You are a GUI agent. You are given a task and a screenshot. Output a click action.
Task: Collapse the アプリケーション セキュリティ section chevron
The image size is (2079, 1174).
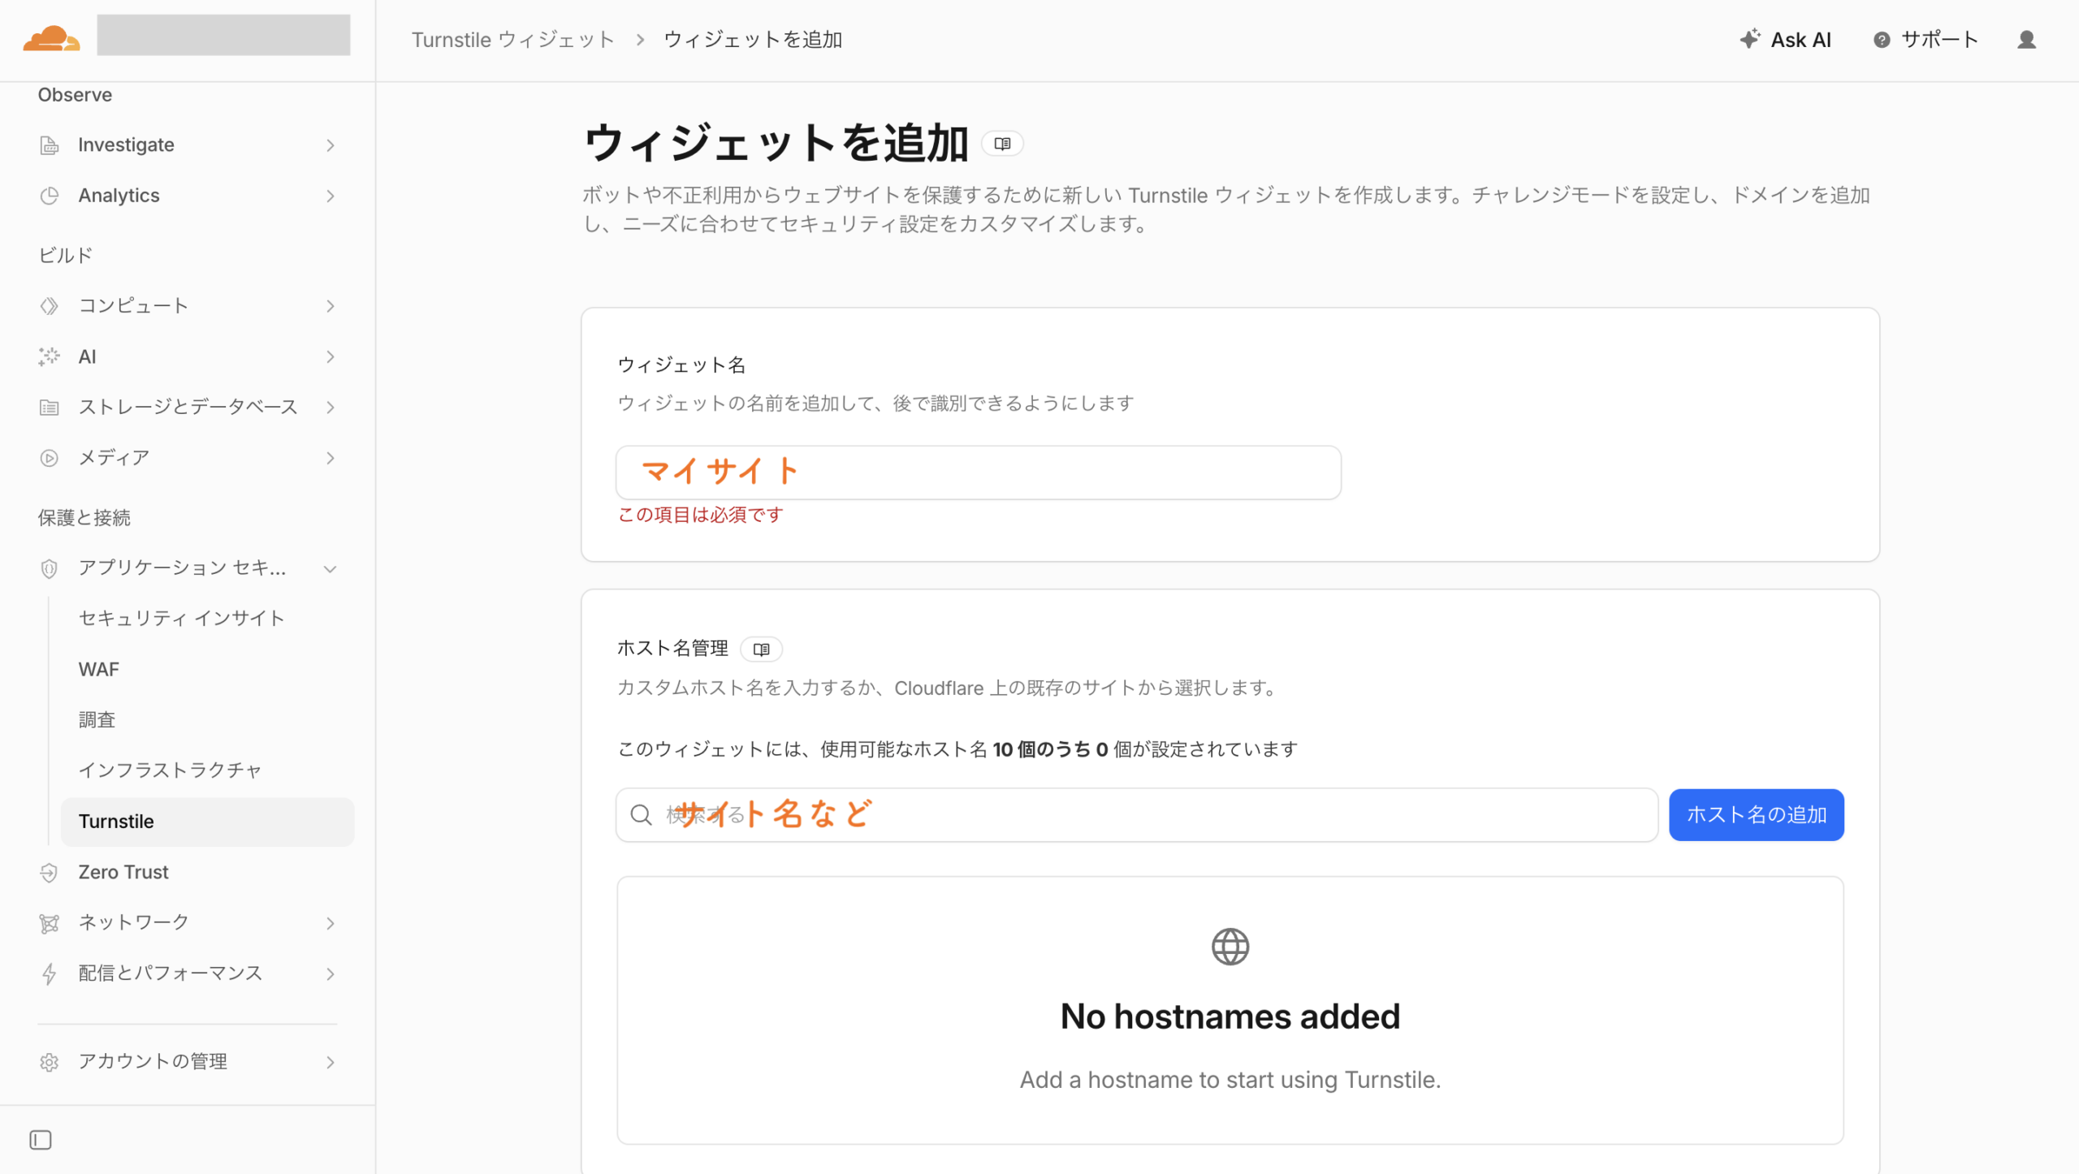click(331, 569)
